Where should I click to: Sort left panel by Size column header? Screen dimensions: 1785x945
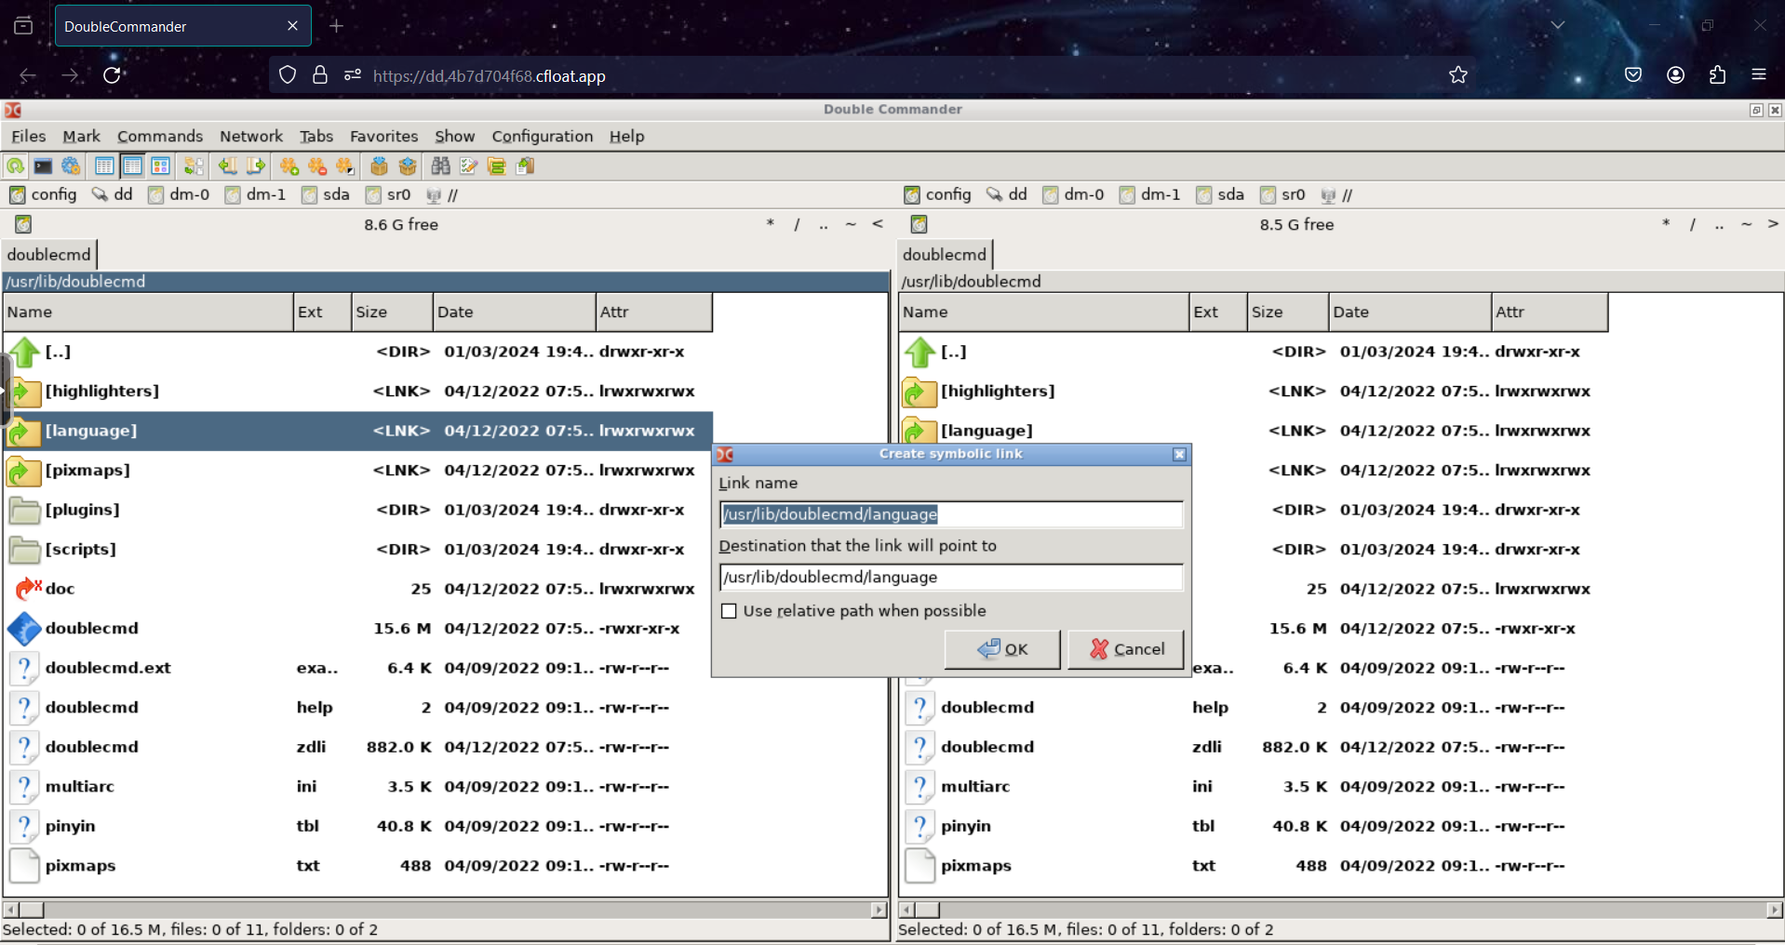point(392,312)
